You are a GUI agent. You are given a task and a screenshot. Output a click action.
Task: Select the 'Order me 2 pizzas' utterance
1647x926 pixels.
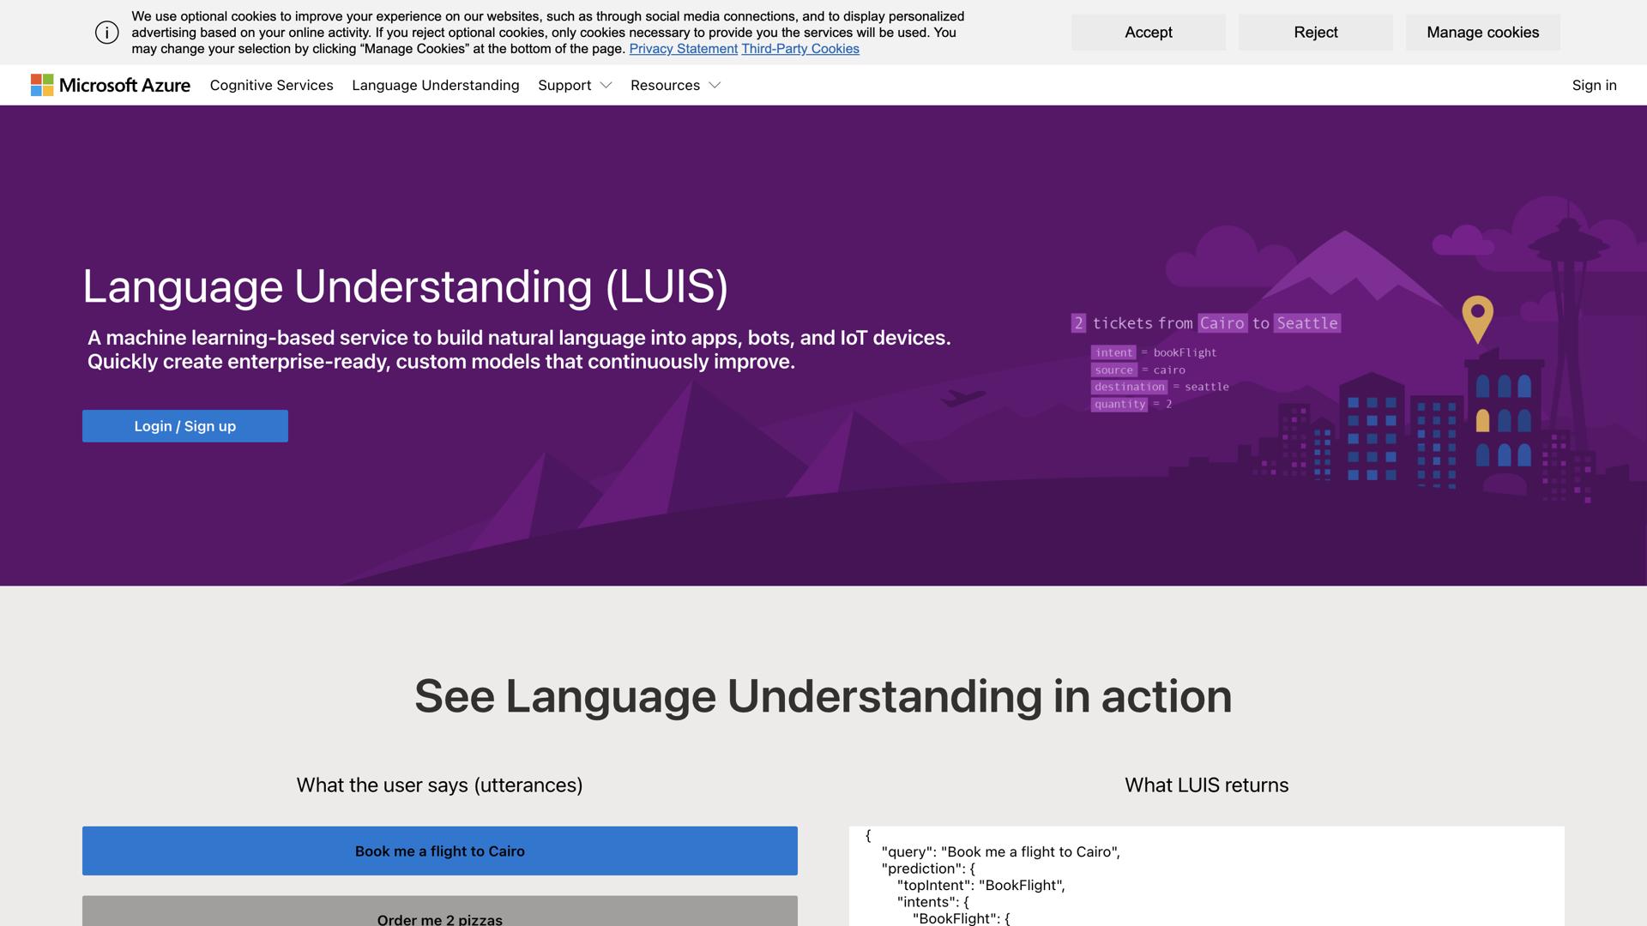click(439, 916)
